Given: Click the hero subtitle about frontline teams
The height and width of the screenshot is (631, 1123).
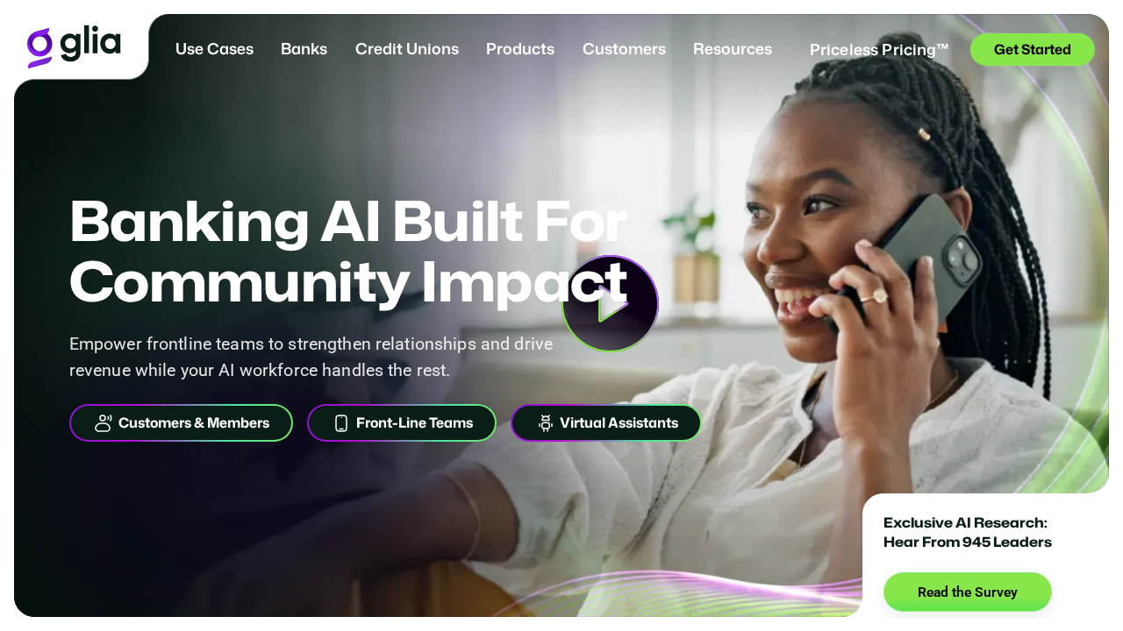Looking at the screenshot, I should pos(311,357).
